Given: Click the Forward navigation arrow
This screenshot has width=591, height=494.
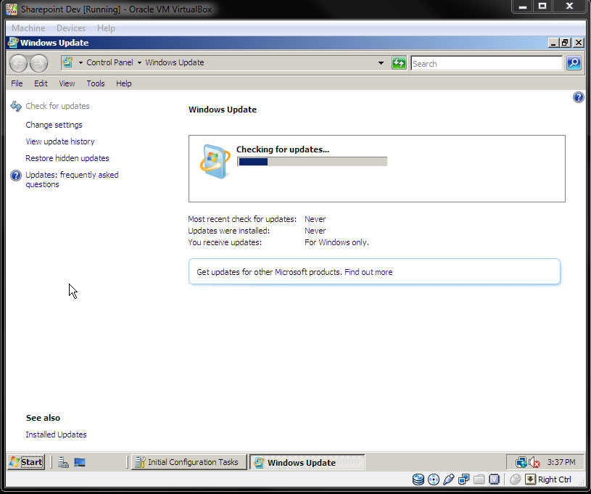Looking at the screenshot, I should point(38,63).
